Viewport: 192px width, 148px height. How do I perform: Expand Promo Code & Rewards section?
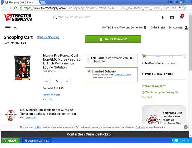tap(157, 74)
